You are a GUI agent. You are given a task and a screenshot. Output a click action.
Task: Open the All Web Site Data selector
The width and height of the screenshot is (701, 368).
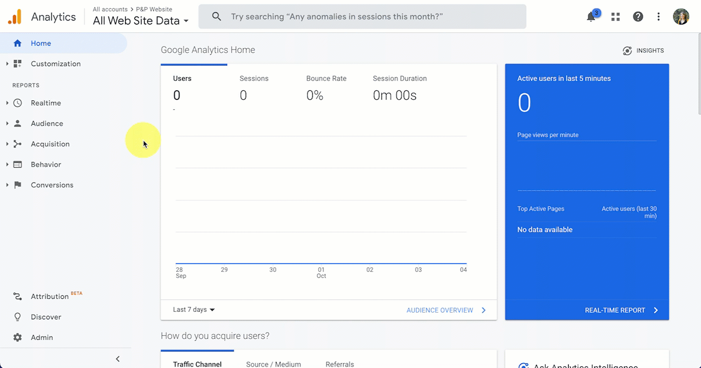tap(140, 21)
